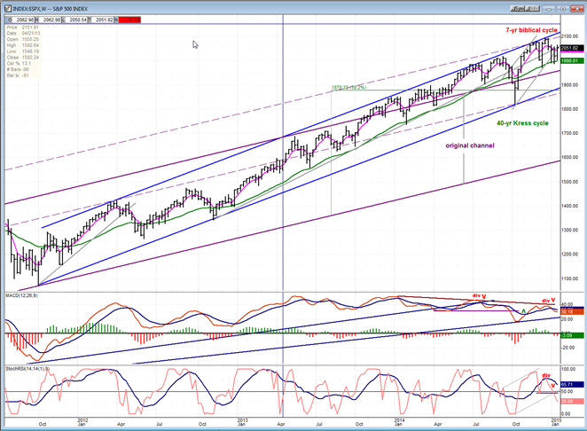Minimize the S&P 500 chart window
This screenshot has width=587, height=431.
[x=549, y=8]
